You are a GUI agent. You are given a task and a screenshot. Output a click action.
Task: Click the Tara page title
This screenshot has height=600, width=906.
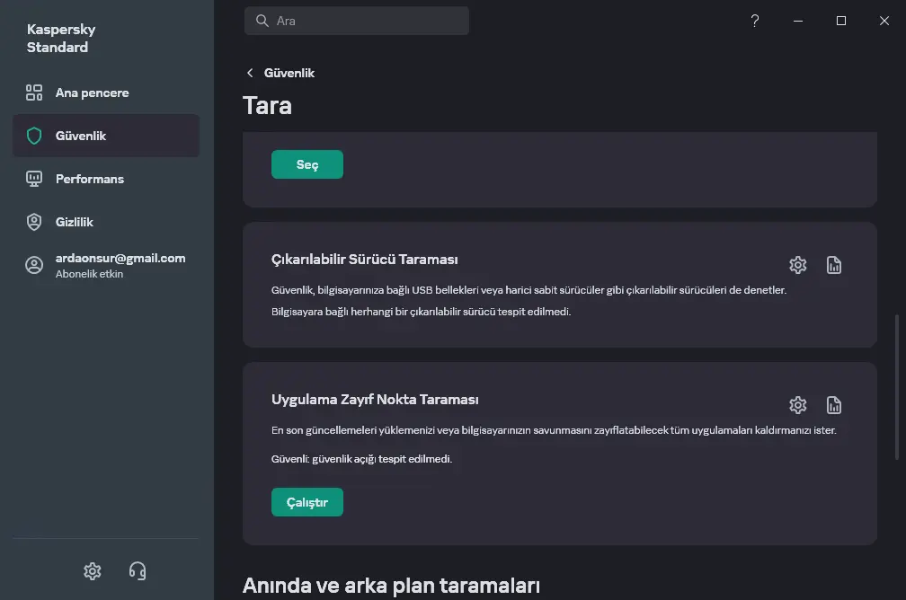click(267, 106)
